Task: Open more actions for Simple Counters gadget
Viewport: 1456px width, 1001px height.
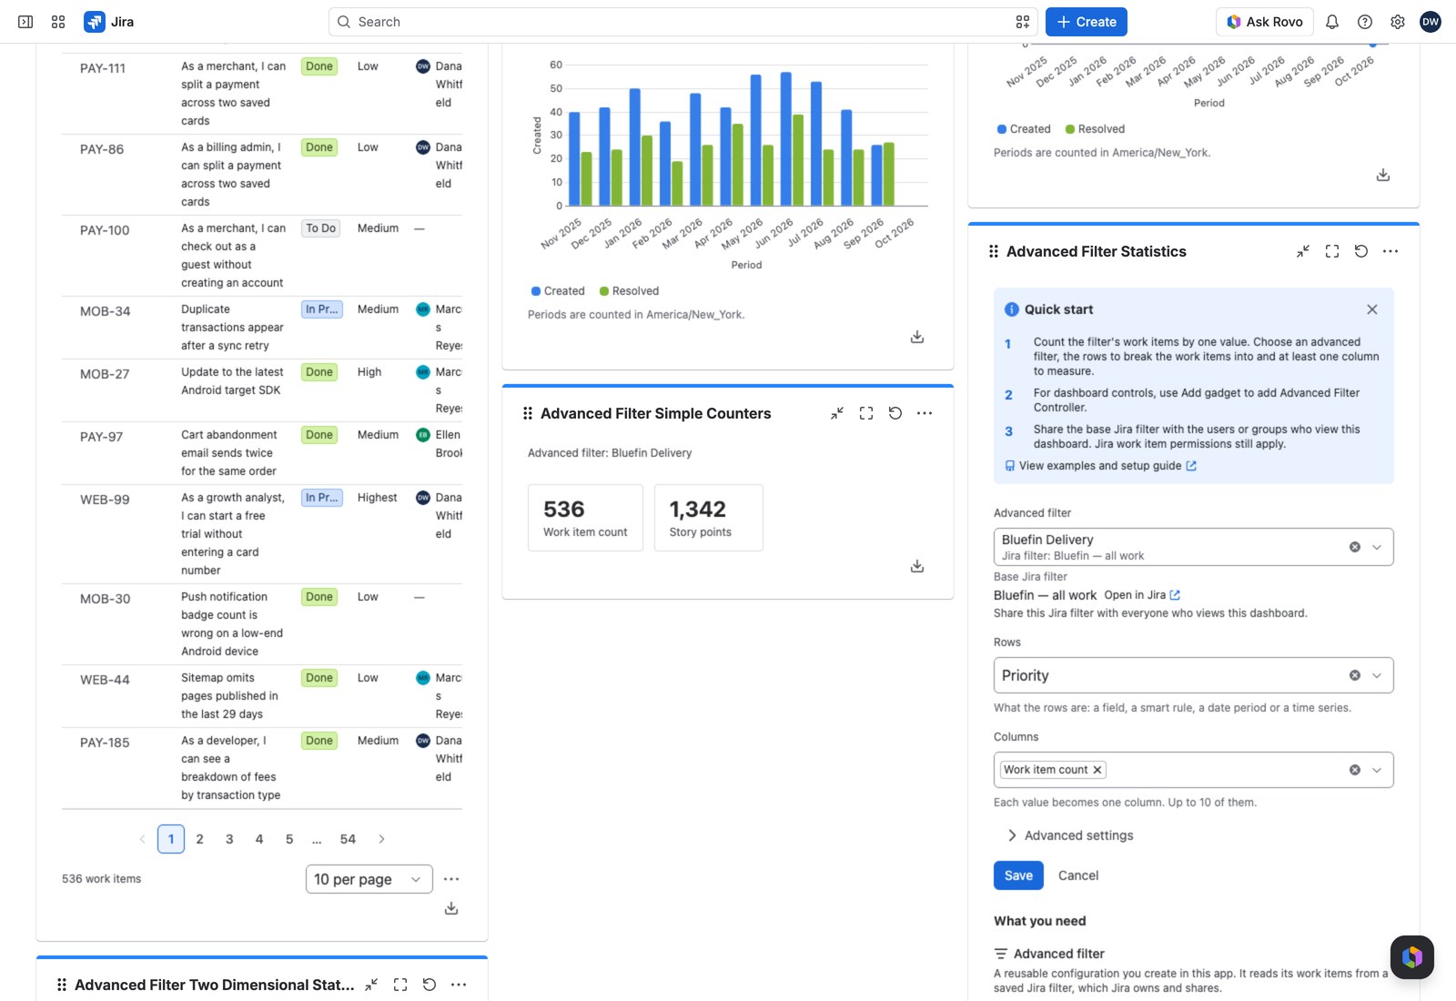Action: (x=925, y=413)
